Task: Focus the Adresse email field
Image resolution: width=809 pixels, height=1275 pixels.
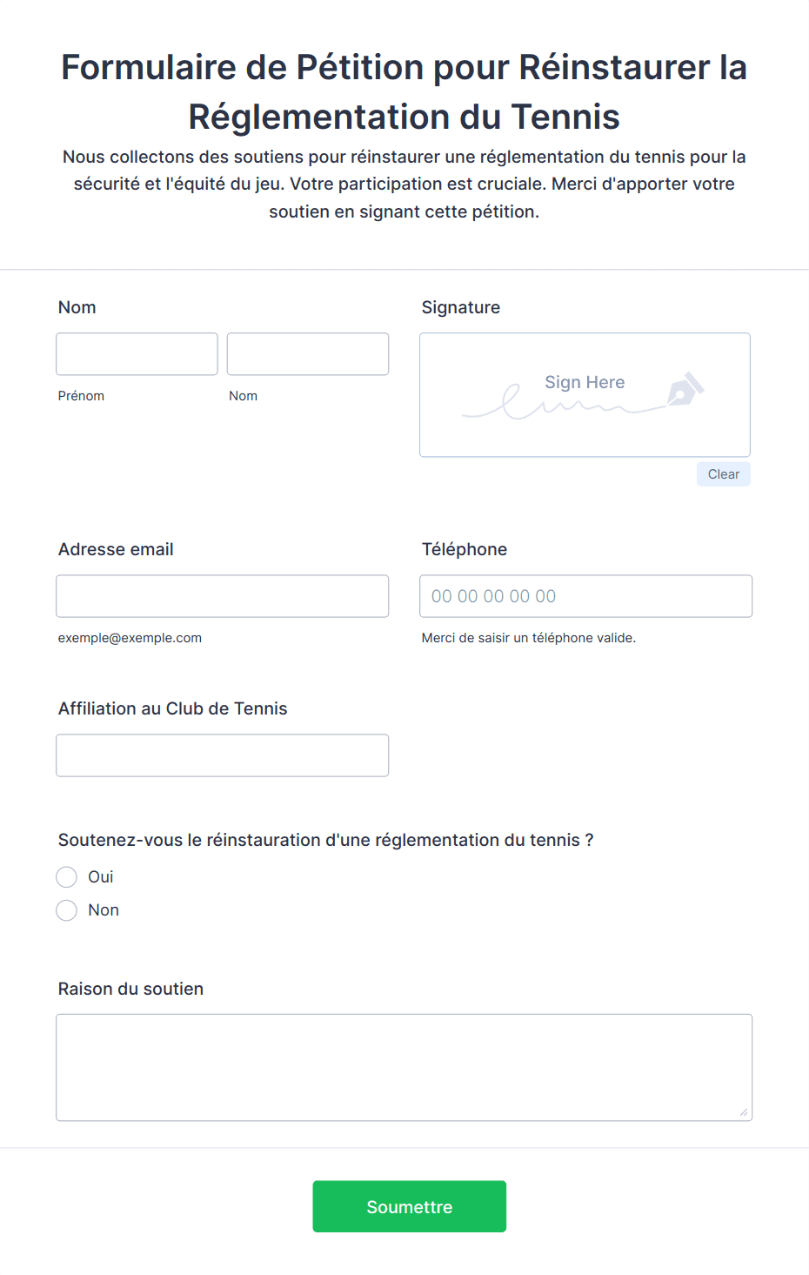Action: click(223, 596)
